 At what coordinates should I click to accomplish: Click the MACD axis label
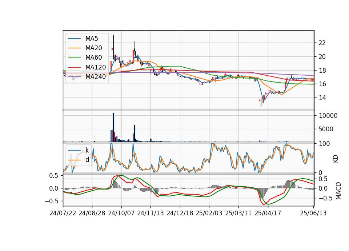[338, 191]
